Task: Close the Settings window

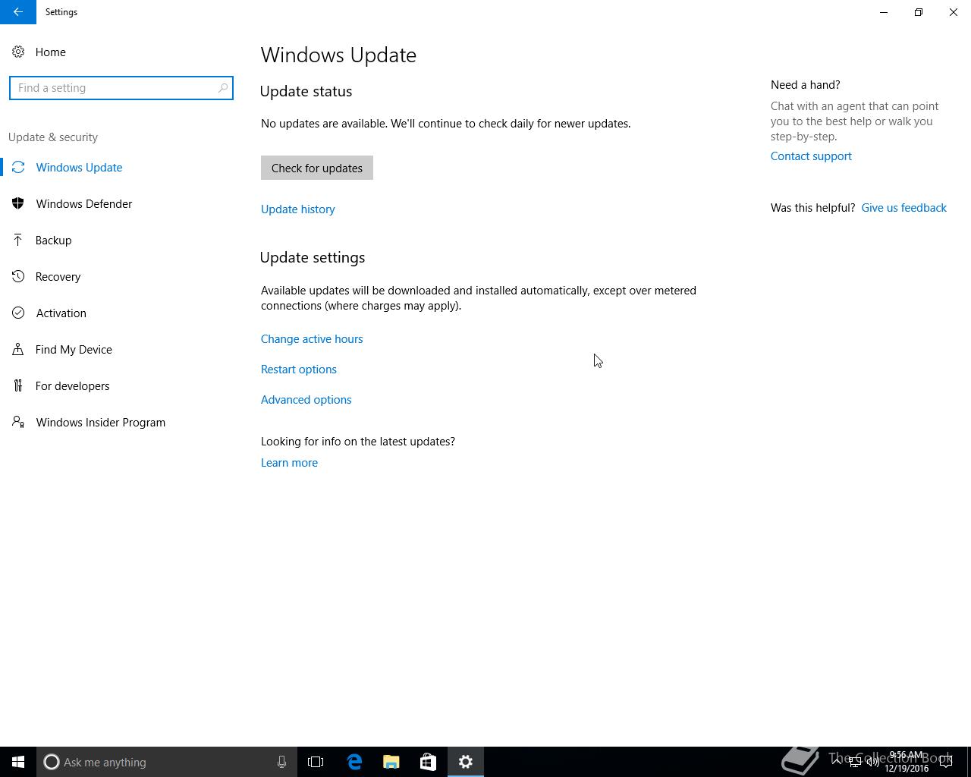Action: tap(954, 12)
